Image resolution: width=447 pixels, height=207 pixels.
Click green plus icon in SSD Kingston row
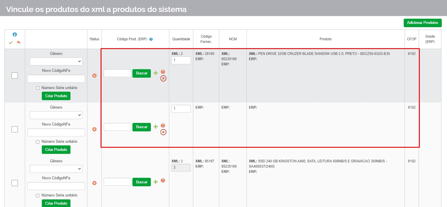click(x=156, y=182)
